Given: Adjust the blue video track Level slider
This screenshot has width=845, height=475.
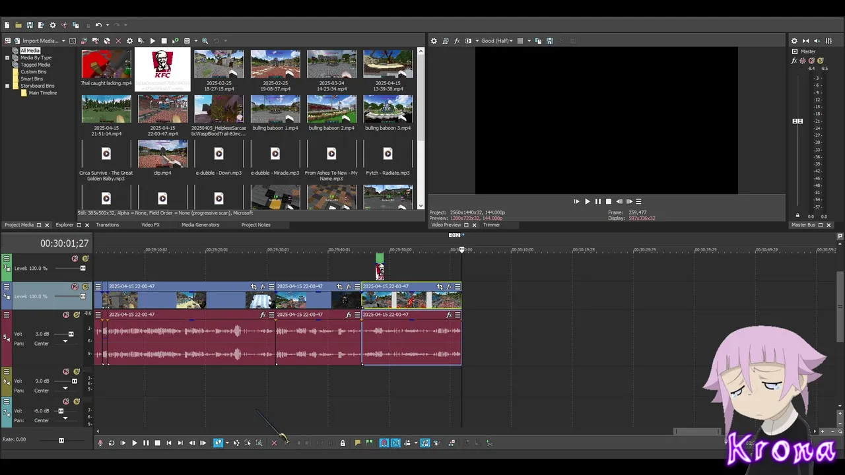Looking at the screenshot, I should [x=83, y=296].
